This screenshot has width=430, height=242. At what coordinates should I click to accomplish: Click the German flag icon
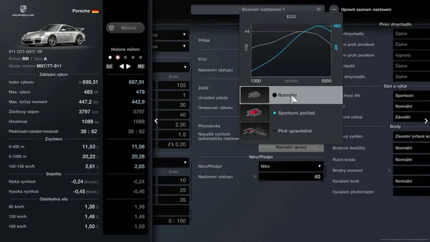[x=95, y=11]
